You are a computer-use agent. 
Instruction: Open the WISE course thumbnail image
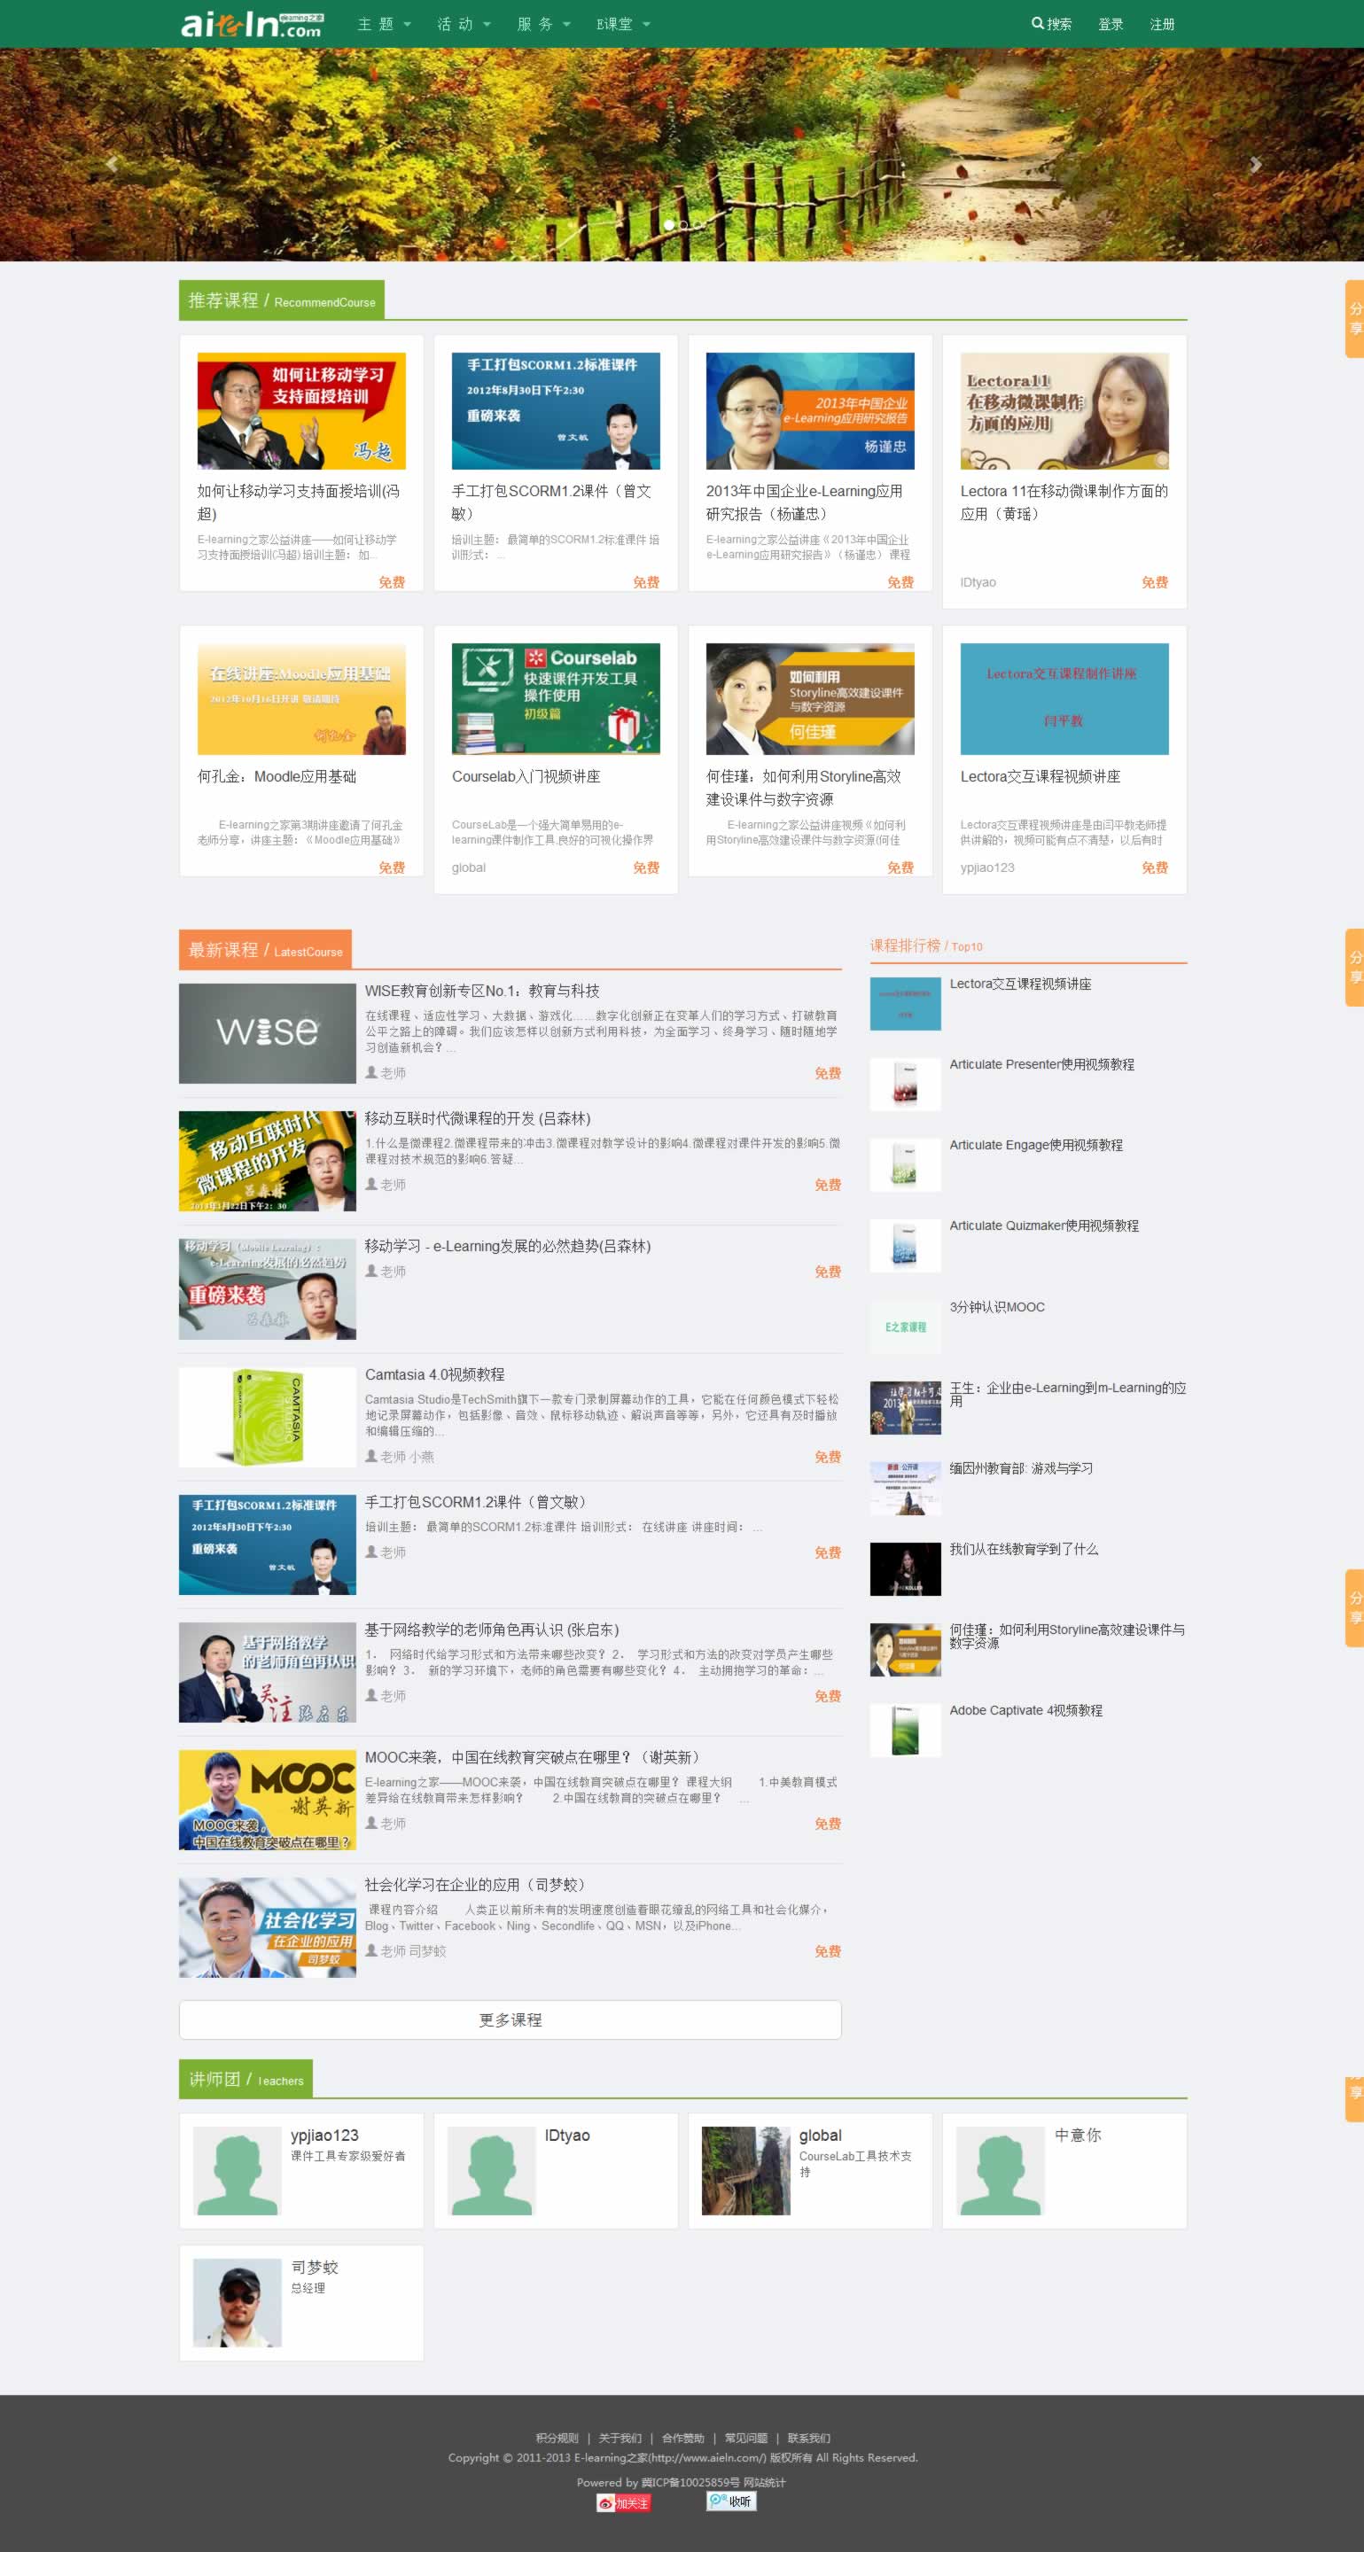(x=267, y=1033)
